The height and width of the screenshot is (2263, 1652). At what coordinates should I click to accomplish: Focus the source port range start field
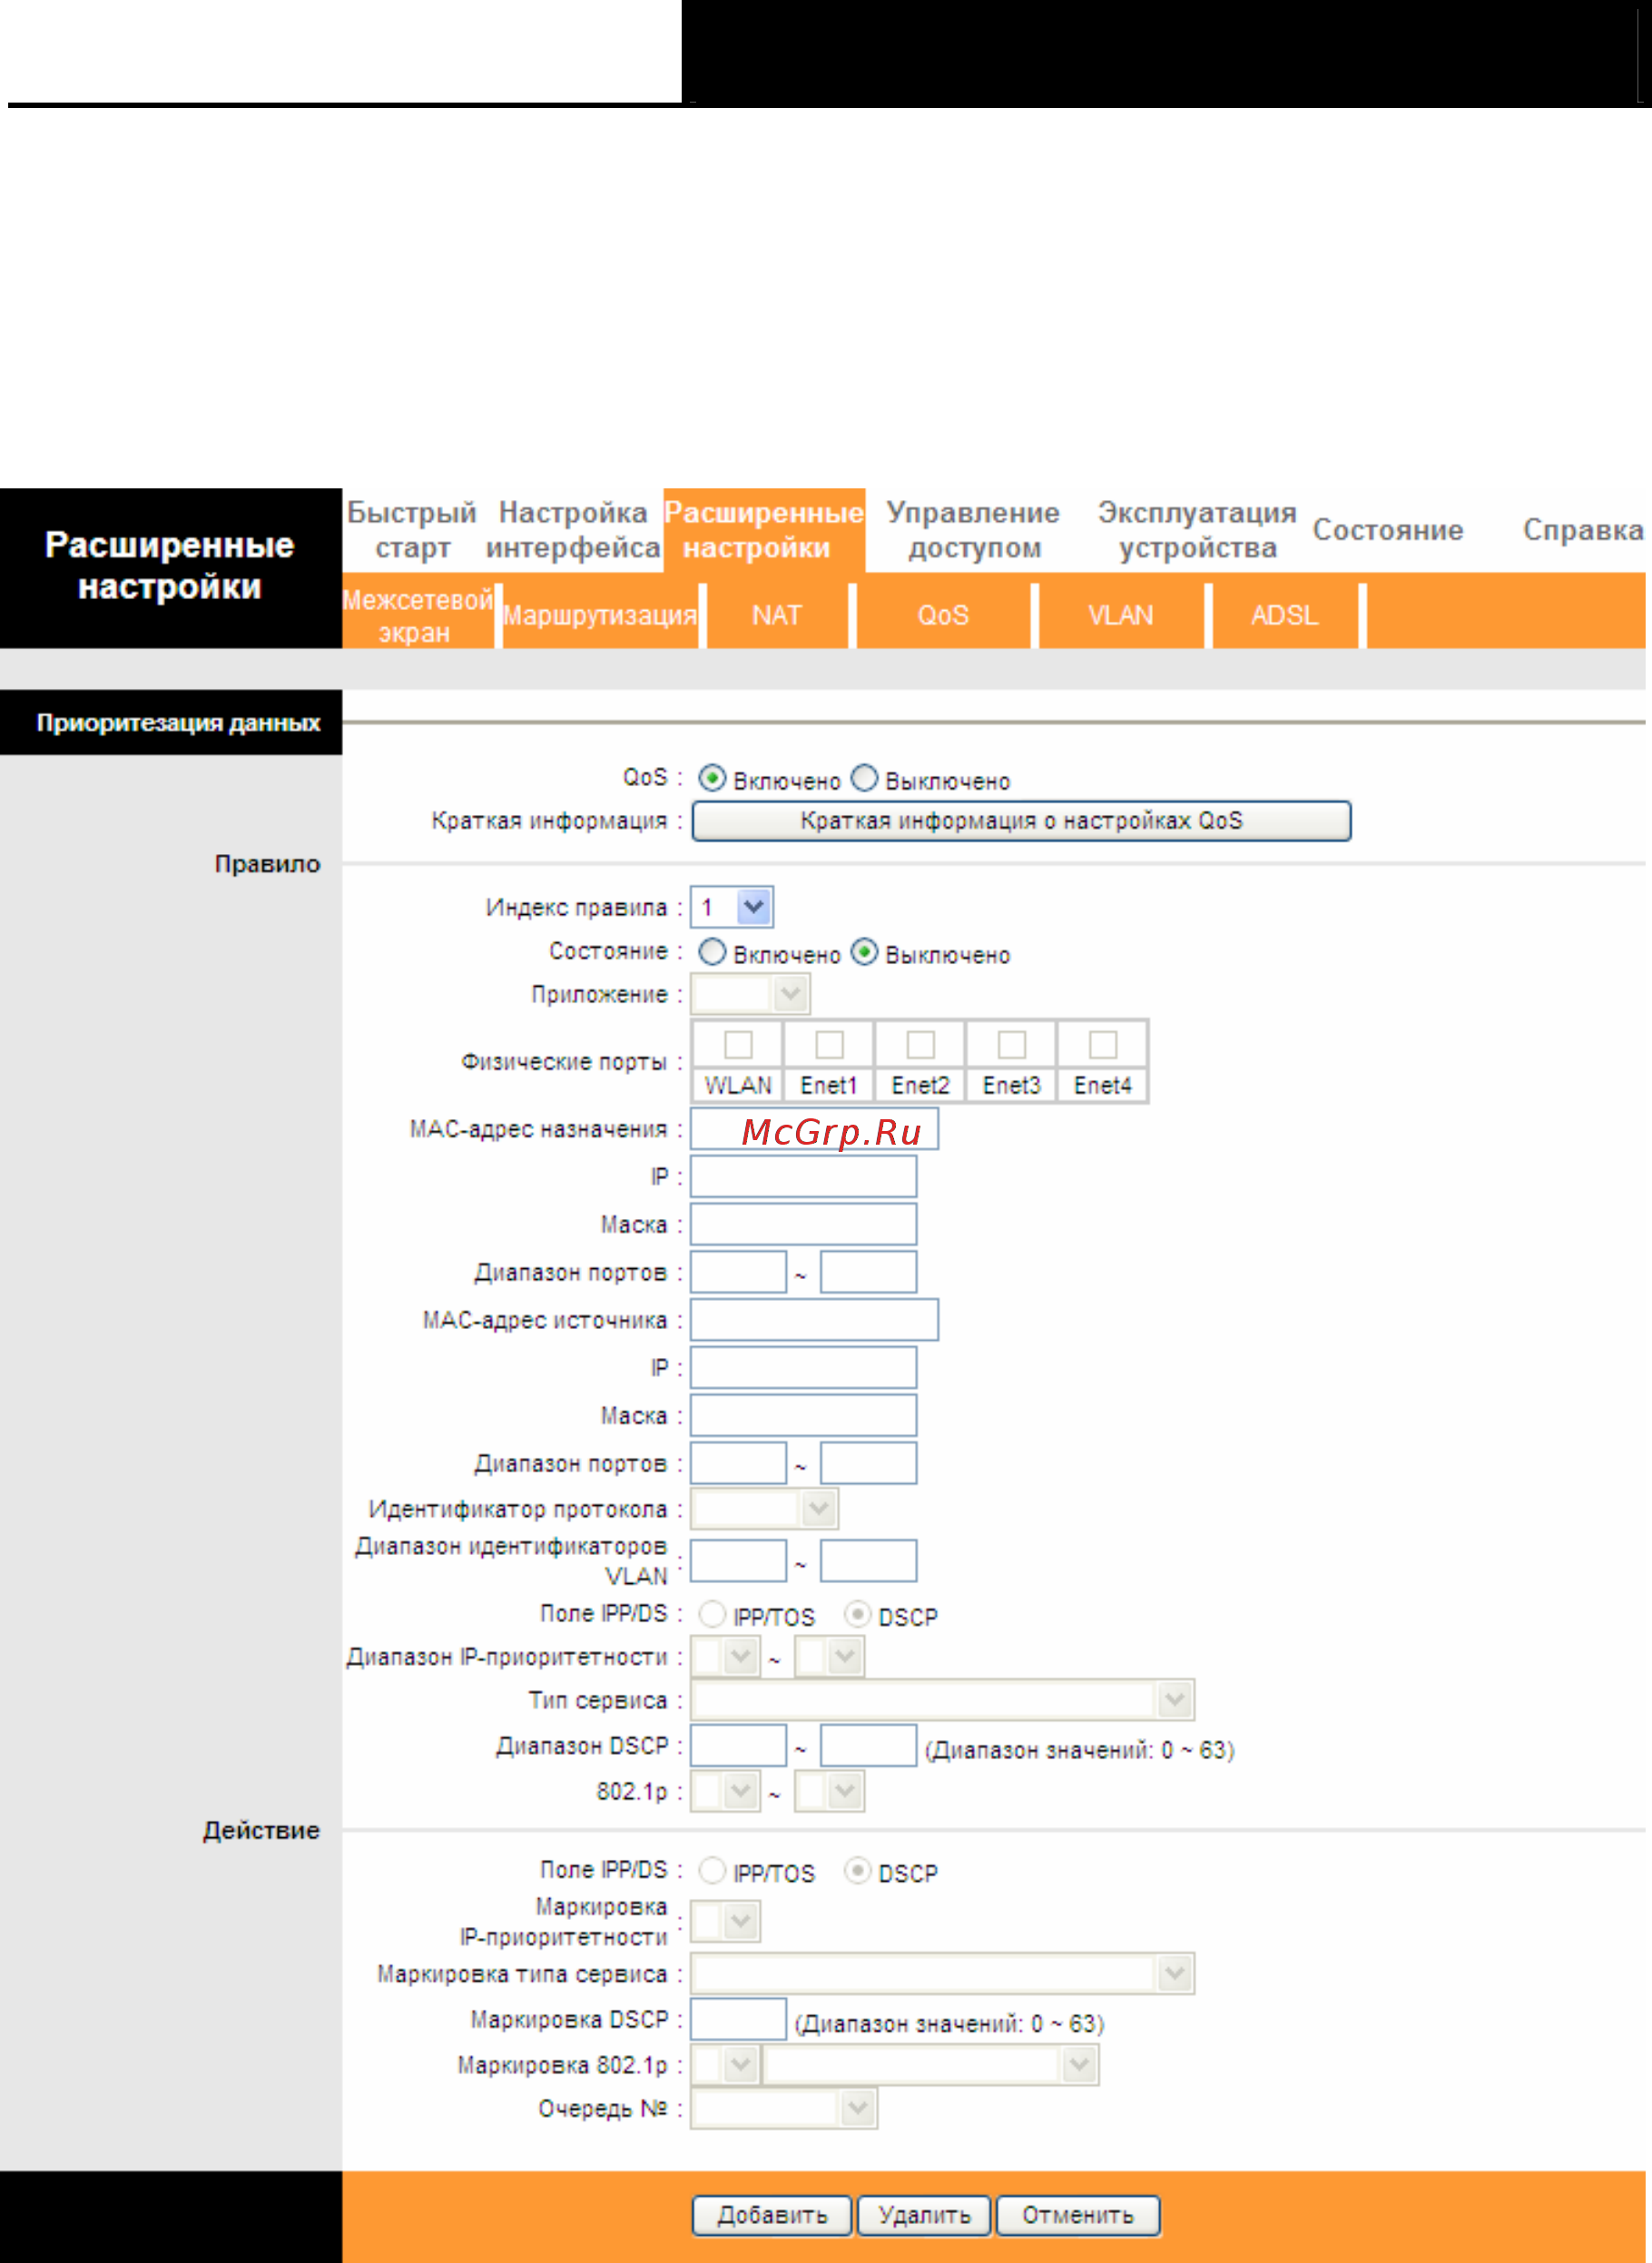[738, 1463]
